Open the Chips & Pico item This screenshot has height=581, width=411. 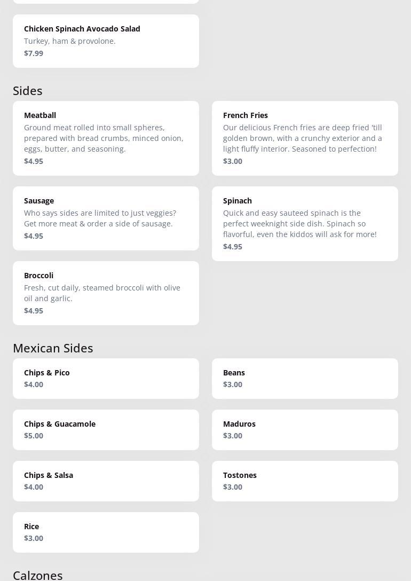(x=106, y=378)
